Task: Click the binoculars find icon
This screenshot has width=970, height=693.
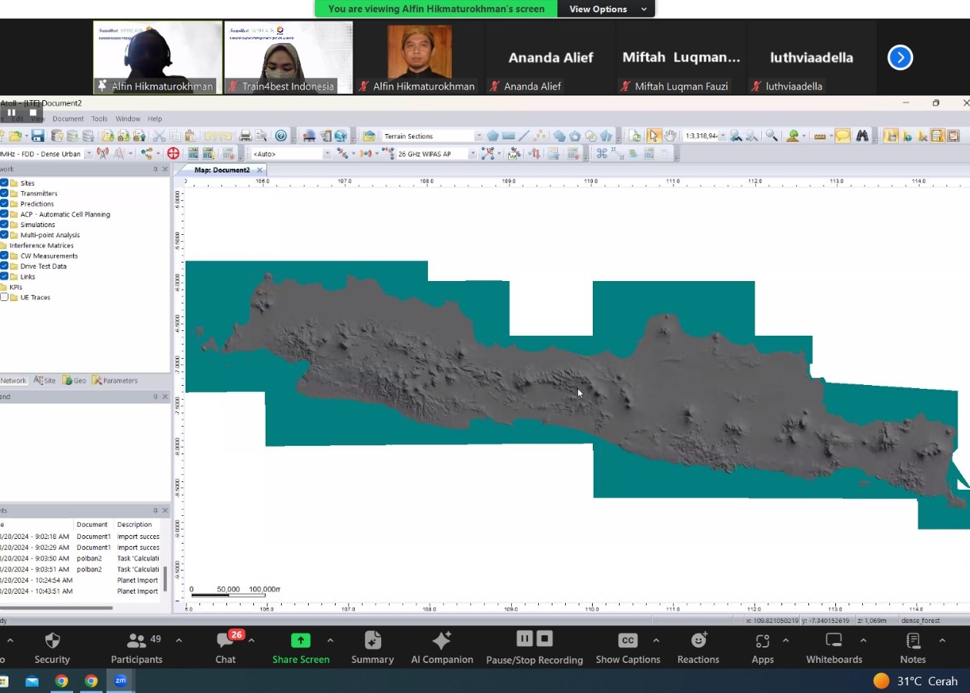Action: tap(862, 136)
